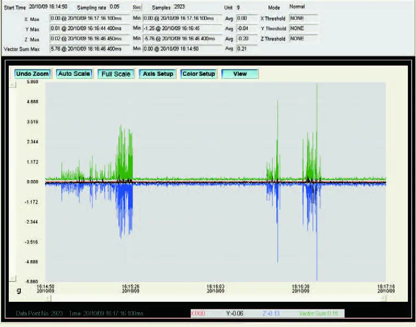Image resolution: width=416 pixels, height=327 pixels.
Task: Click the vertical scroll up arrow at graph top-left
Action: coord(13,84)
